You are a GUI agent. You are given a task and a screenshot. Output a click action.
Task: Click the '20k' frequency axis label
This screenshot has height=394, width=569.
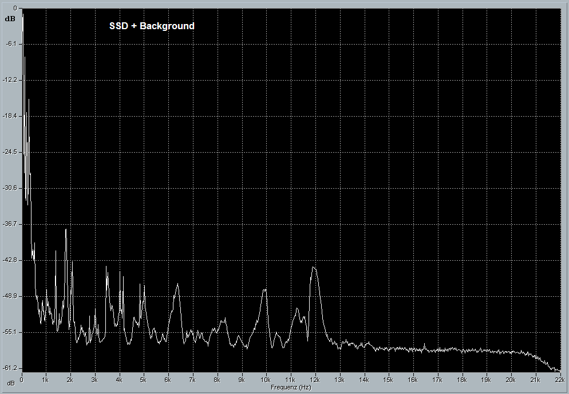511,380
